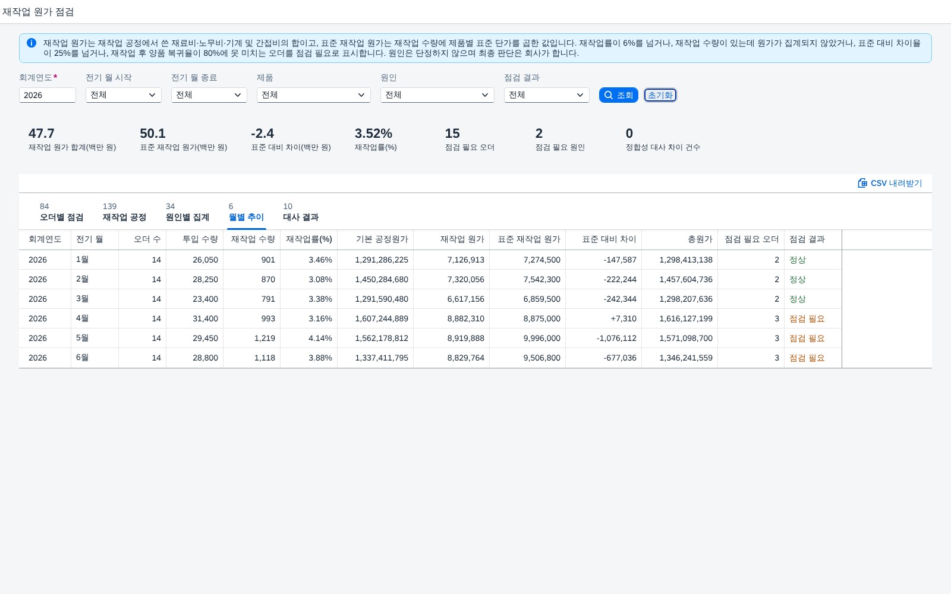Switch to the 재작업 공정 tab
Screen dimensions: 951x594
click(x=124, y=212)
